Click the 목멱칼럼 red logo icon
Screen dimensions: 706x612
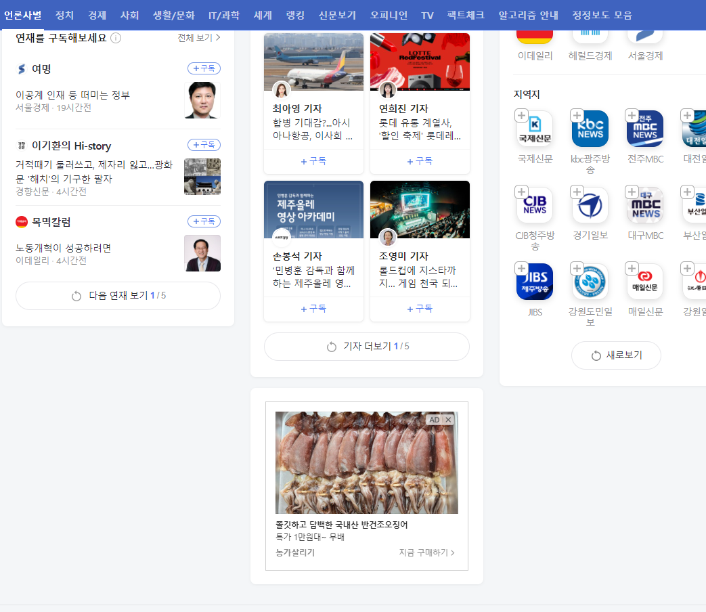tap(22, 222)
